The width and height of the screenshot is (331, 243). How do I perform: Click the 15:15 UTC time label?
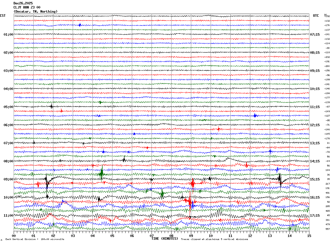point(315,179)
